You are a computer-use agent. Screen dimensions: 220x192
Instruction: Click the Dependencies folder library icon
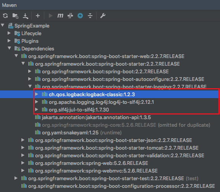click(x=17, y=48)
